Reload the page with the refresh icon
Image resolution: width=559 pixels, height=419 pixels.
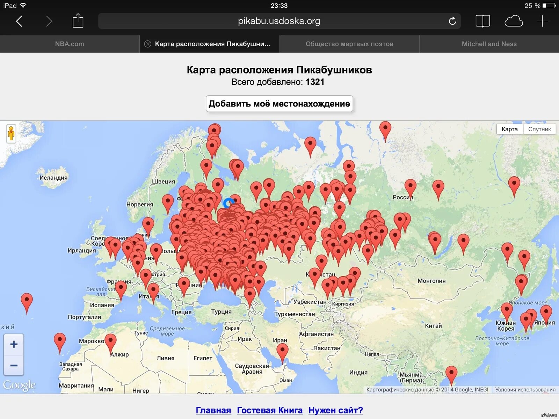pos(452,21)
